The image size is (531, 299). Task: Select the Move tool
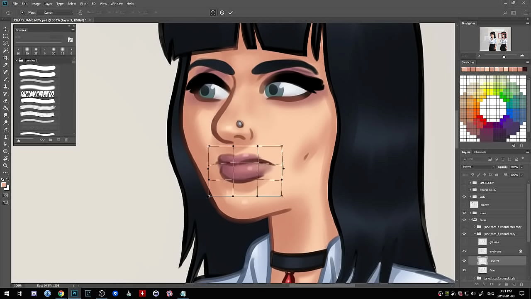point(5,29)
